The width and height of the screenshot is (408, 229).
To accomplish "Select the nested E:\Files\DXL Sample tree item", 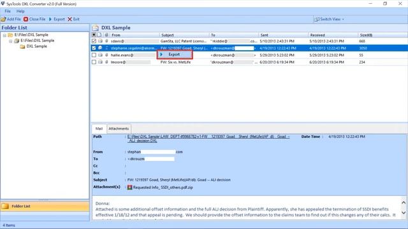I will tap(38, 41).
